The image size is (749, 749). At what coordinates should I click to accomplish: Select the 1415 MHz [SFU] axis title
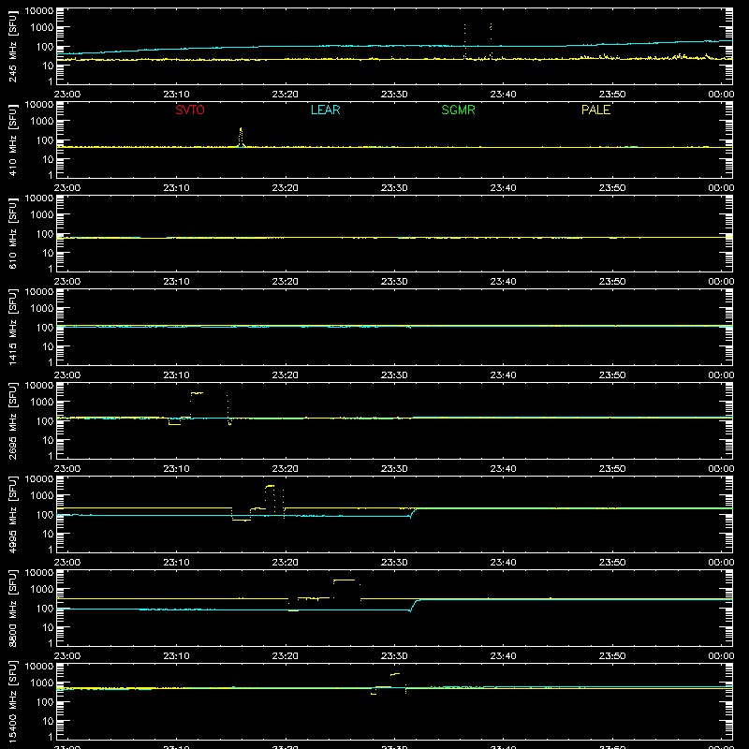pos(12,327)
